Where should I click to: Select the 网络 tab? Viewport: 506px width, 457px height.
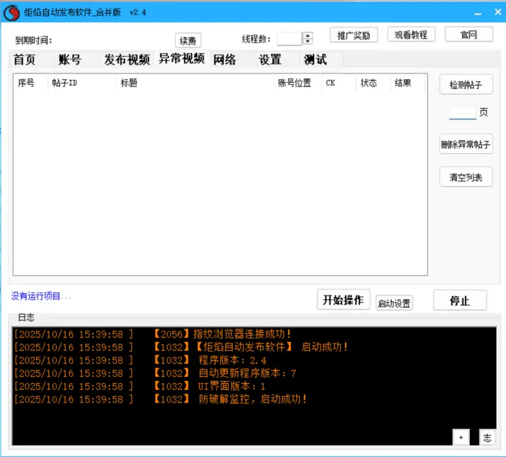pyautogui.click(x=225, y=60)
